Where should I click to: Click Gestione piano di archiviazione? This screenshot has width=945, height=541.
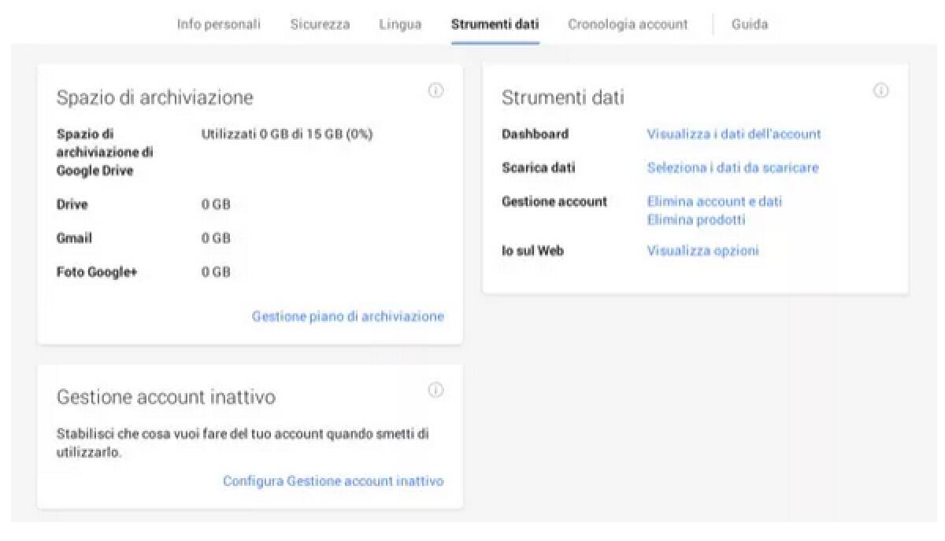coord(348,316)
